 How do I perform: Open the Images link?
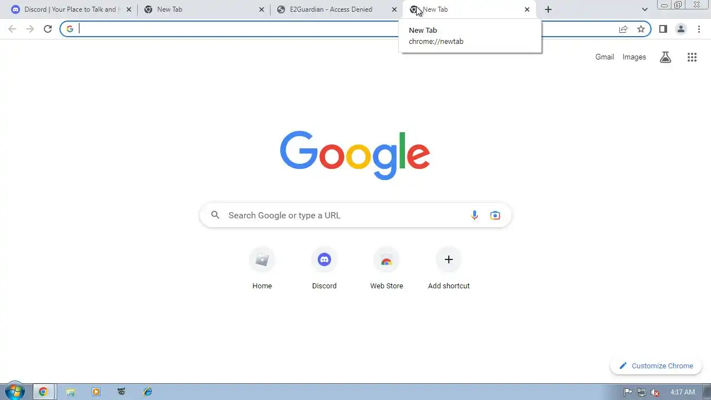pos(634,57)
